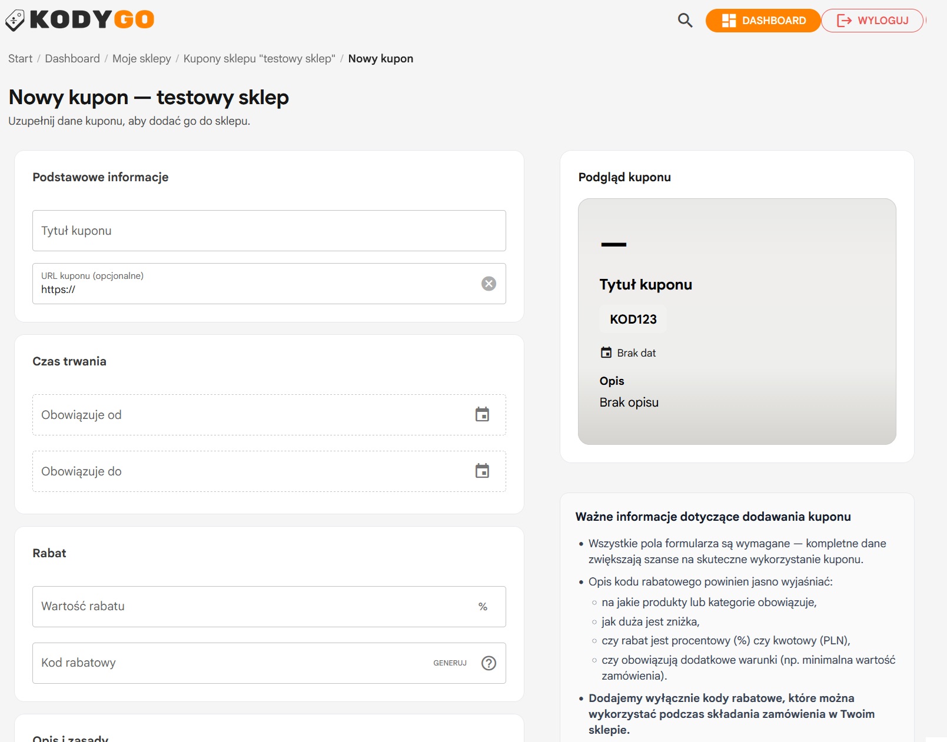Viewport: 947px width, 742px height.
Task: Toggle the percent discount type symbol
Action: (x=483, y=607)
